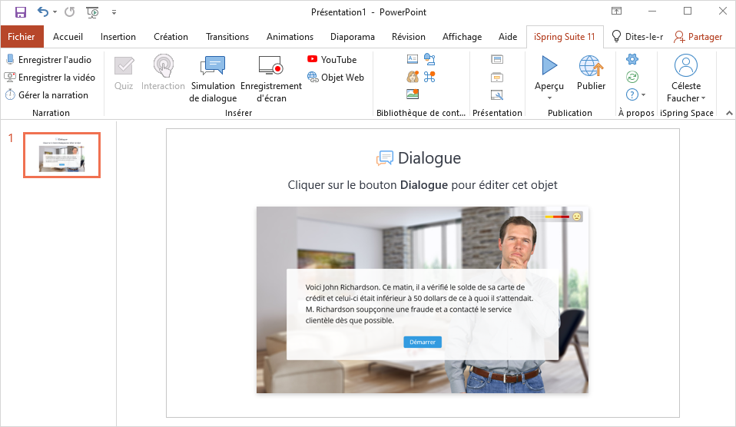Expand the Aperçu dropdown arrow
The width and height of the screenshot is (736, 427).
point(549,98)
